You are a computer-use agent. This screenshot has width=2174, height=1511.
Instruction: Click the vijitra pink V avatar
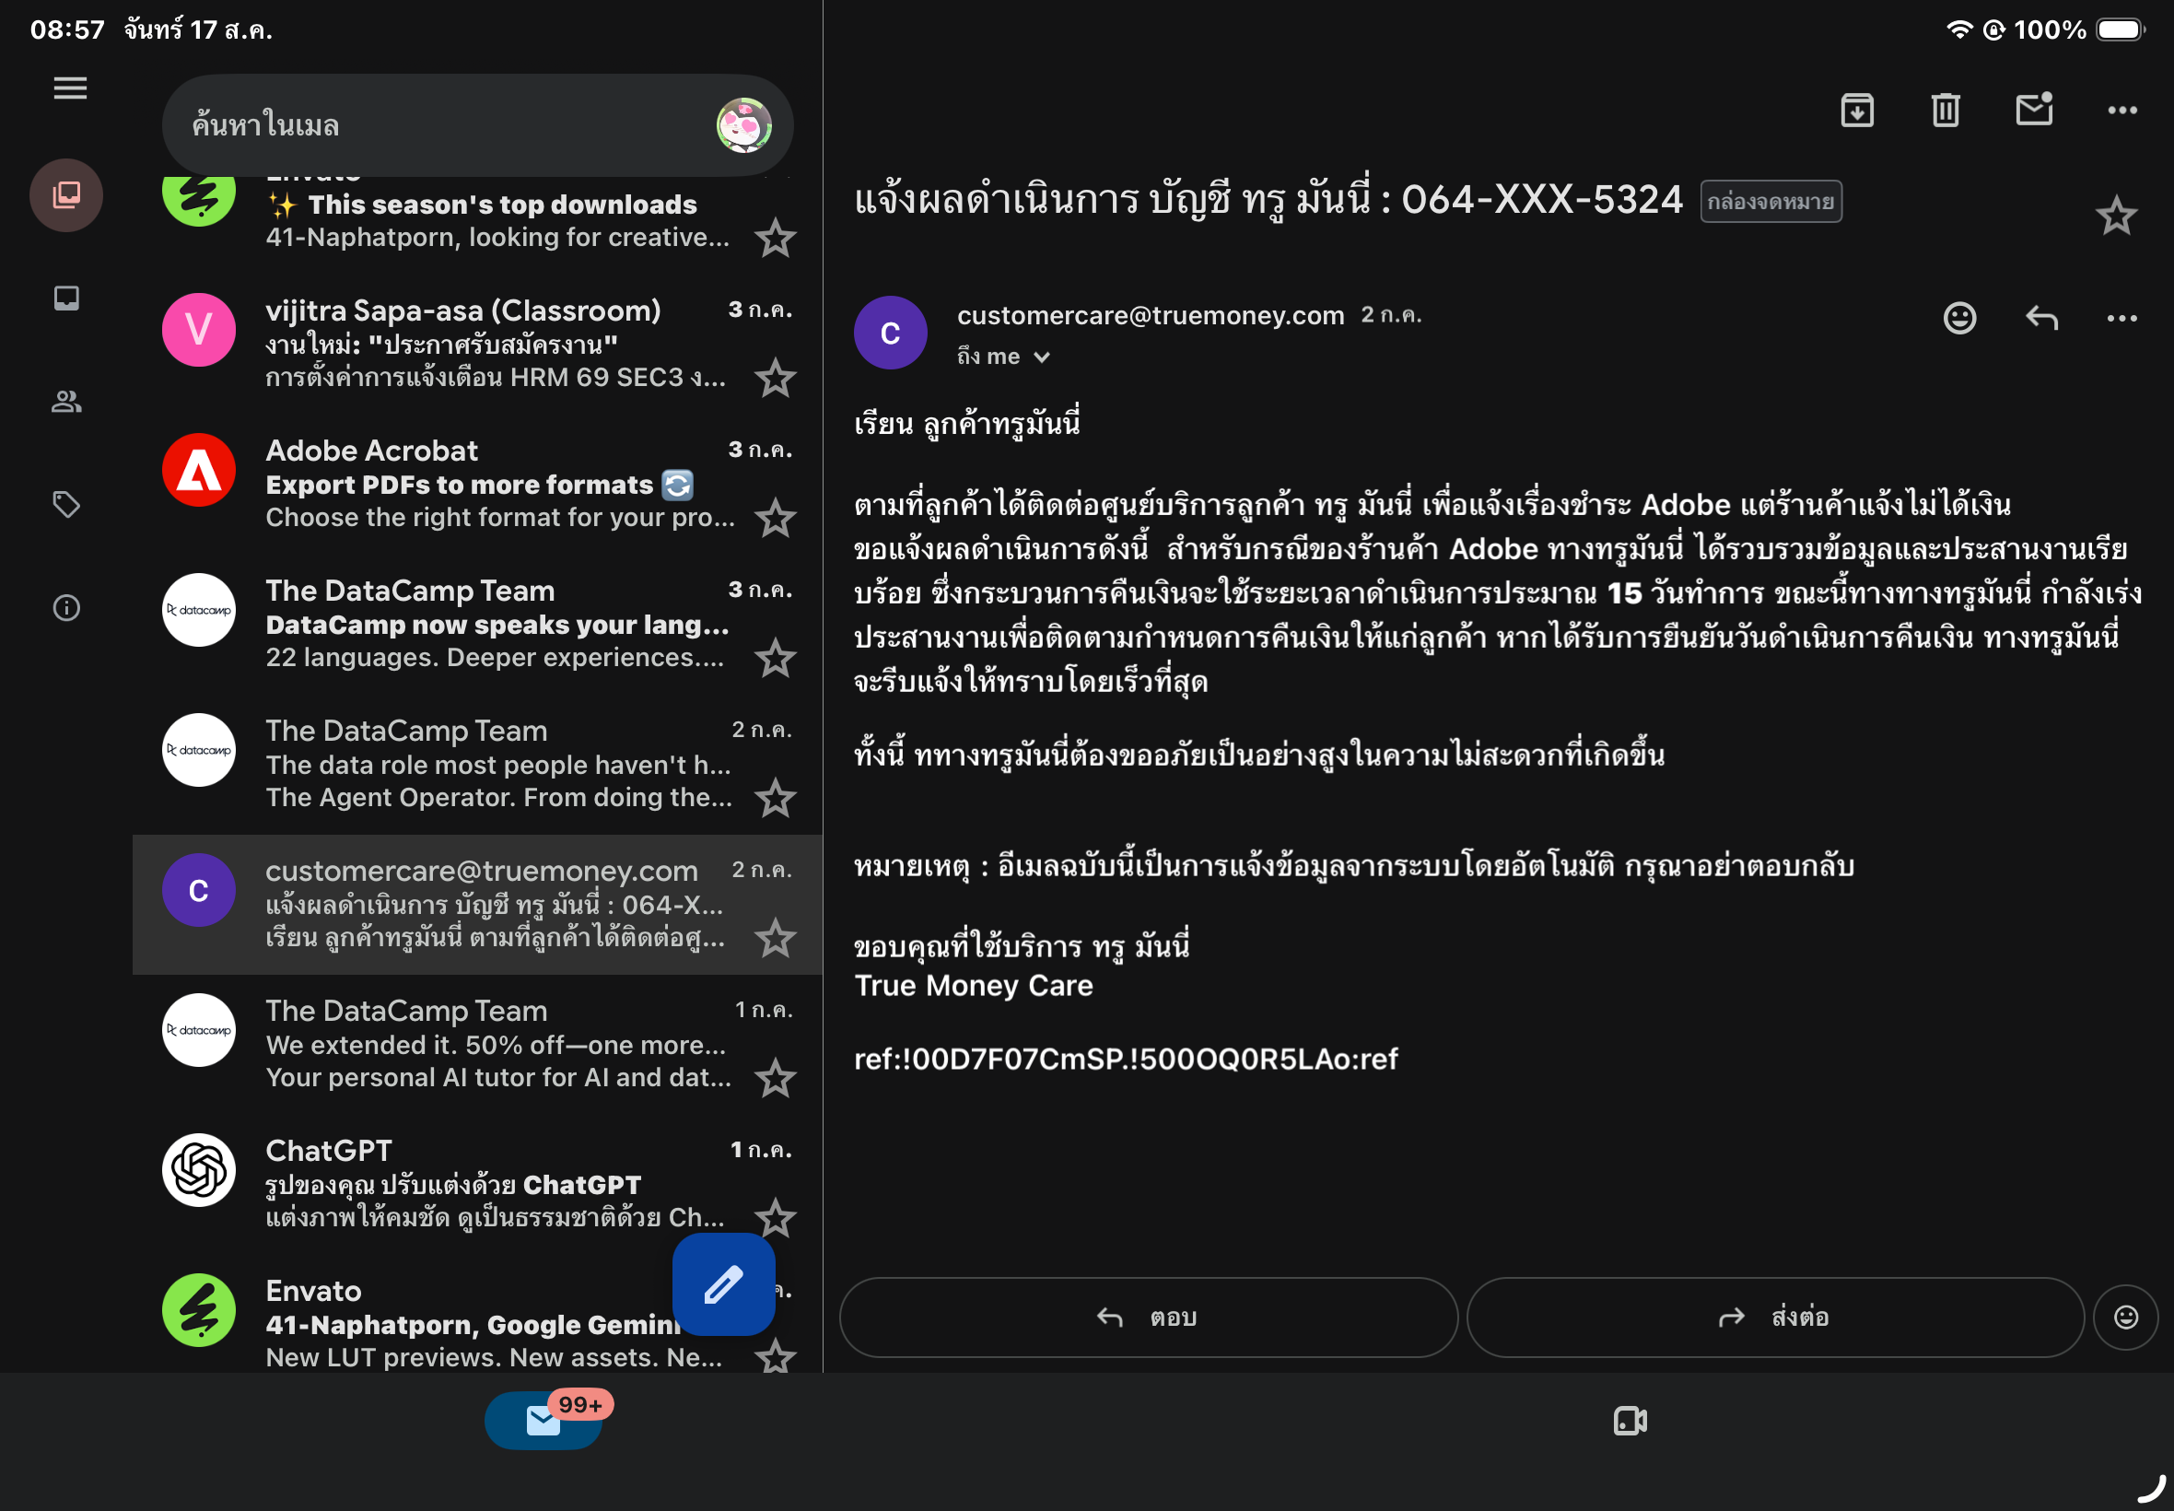coord(199,330)
